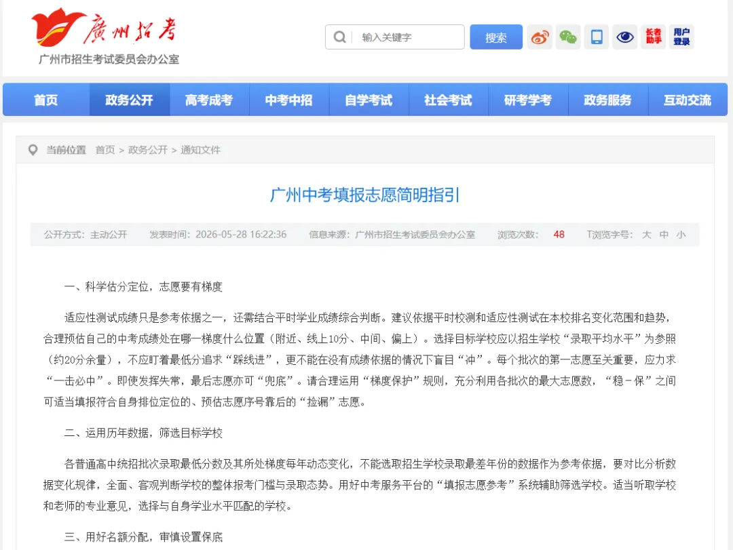Click the article title 广州中考填报志愿简明指引
Image resolution: width=733 pixels, height=550 pixels.
(364, 195)
